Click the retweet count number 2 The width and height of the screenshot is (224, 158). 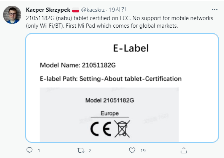tap(90, 150)
